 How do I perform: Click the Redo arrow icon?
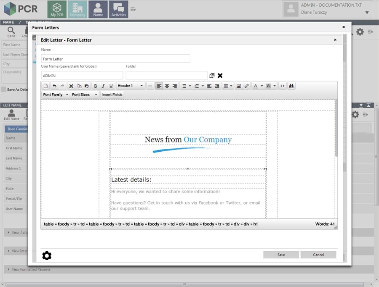click(x=62, y=86)
